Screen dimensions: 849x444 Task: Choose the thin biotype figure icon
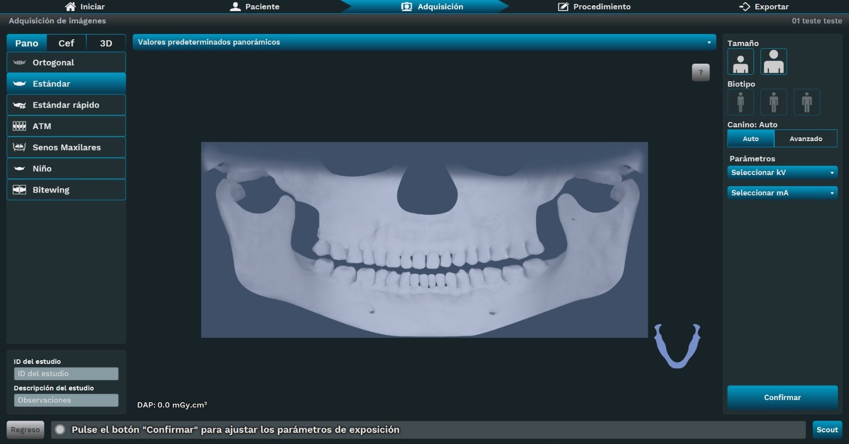click(740, 102)
